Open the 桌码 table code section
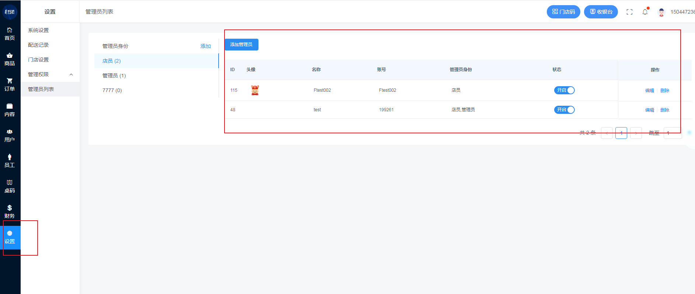This screenshot has height=294, width=695. pyautogui.click(x=10, y=186)
